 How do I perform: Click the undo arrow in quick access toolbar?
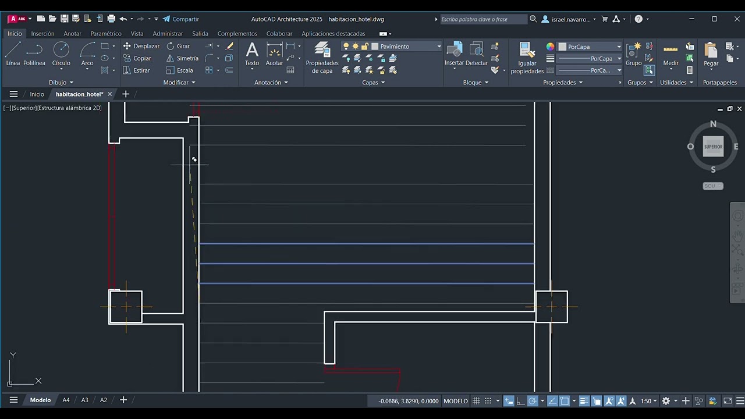(x=123, y=19)
